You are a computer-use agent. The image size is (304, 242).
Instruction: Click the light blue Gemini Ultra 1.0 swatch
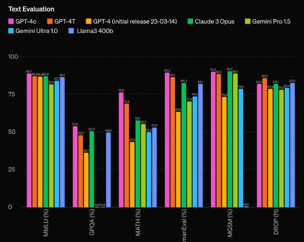coord(11,31)
